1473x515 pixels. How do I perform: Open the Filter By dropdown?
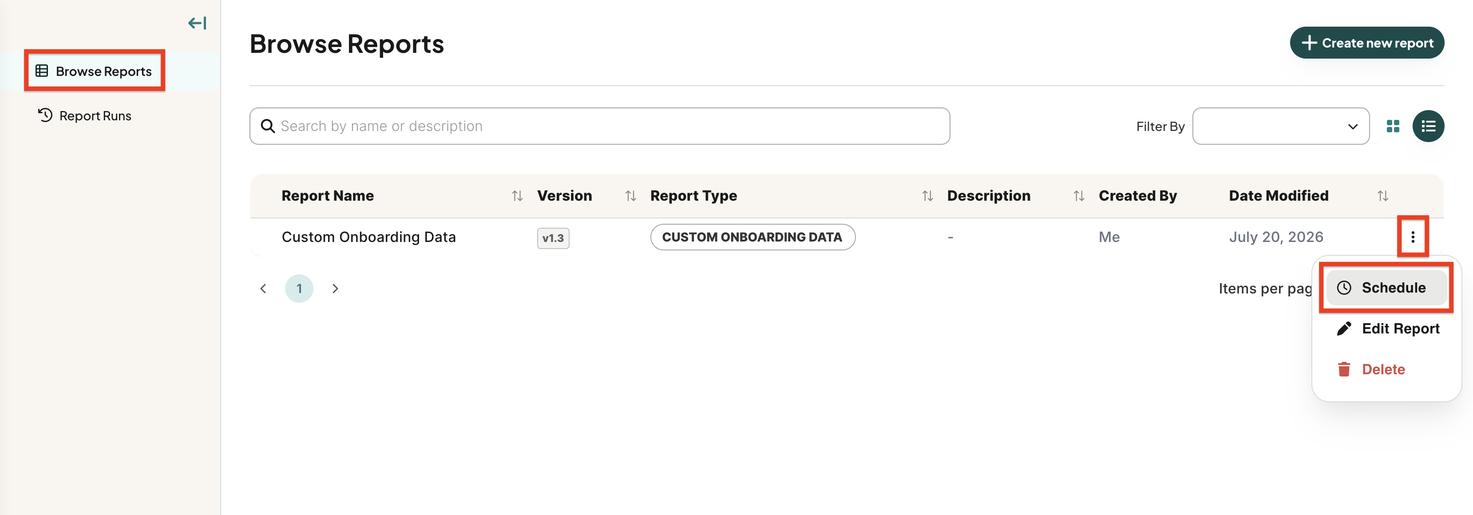(1280, 126)
